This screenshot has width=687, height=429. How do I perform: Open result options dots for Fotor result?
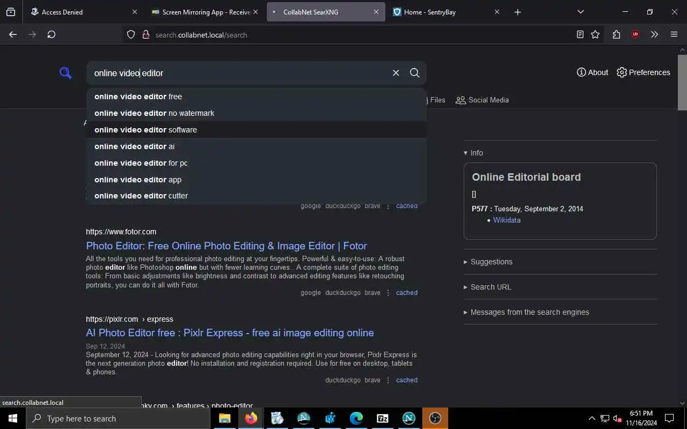pos(389,293)
